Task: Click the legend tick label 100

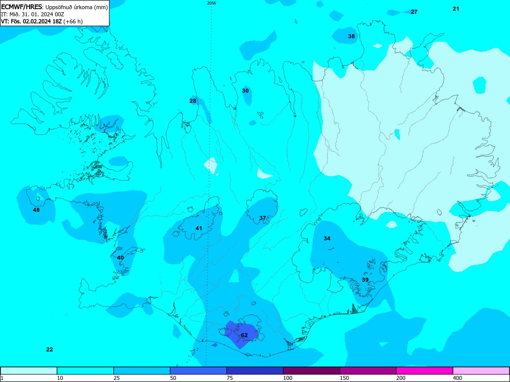Action: coord(288,378)
